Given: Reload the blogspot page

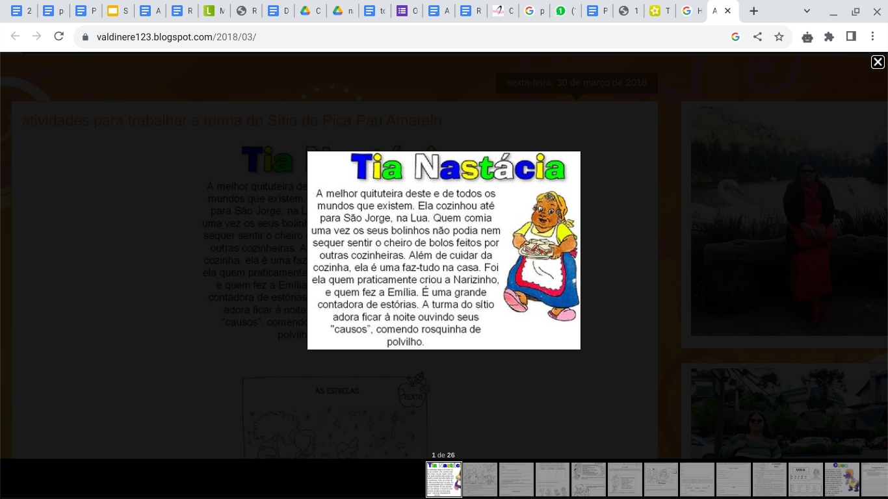Looking at the screenshot, I should tap(59, 37).
